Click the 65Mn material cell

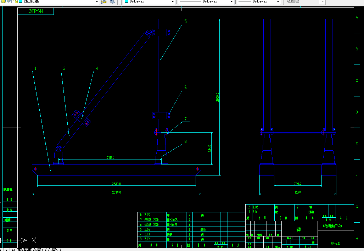(203, 229)
